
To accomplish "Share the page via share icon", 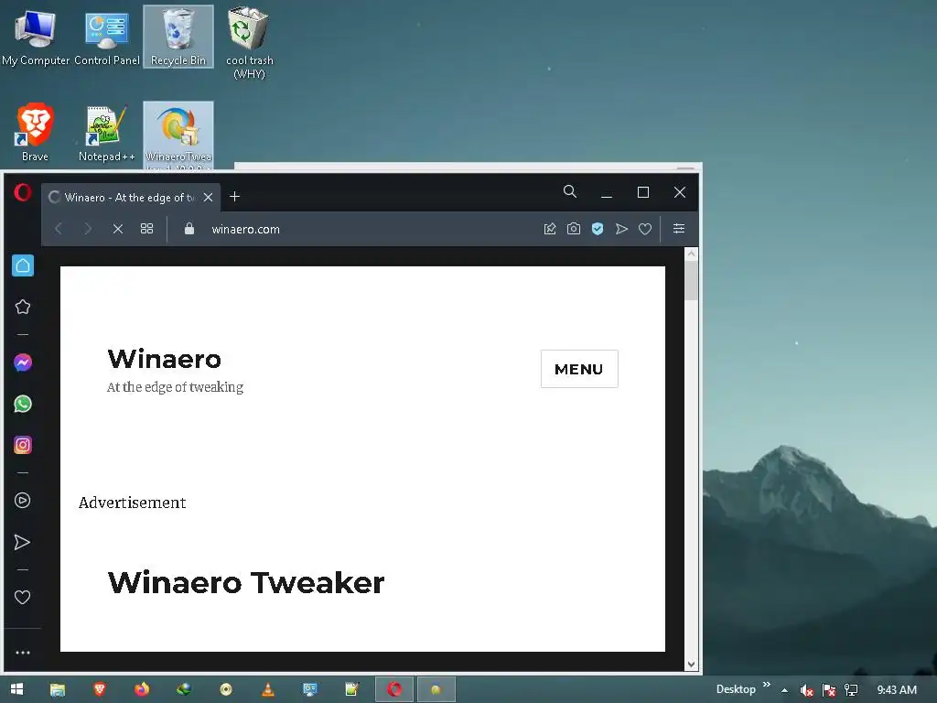I will [550, 229].
